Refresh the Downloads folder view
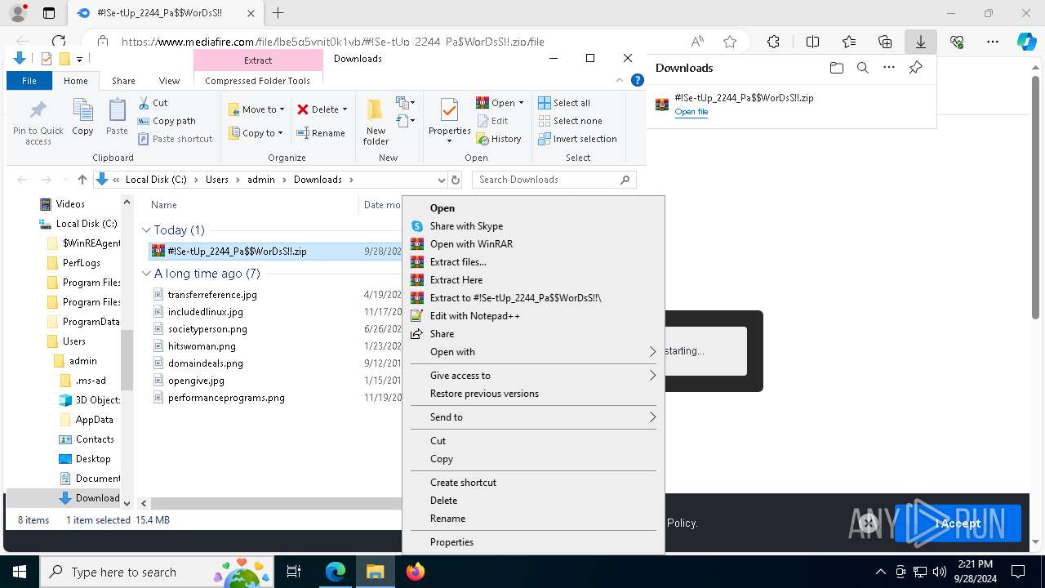 click(456, 180)
